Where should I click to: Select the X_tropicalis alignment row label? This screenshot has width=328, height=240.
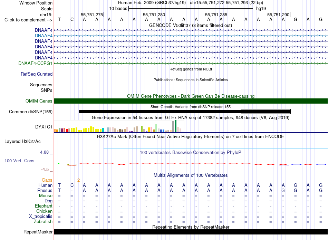coord(41,217)
